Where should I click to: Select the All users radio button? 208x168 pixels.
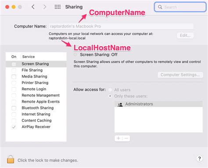coord(110,89)
